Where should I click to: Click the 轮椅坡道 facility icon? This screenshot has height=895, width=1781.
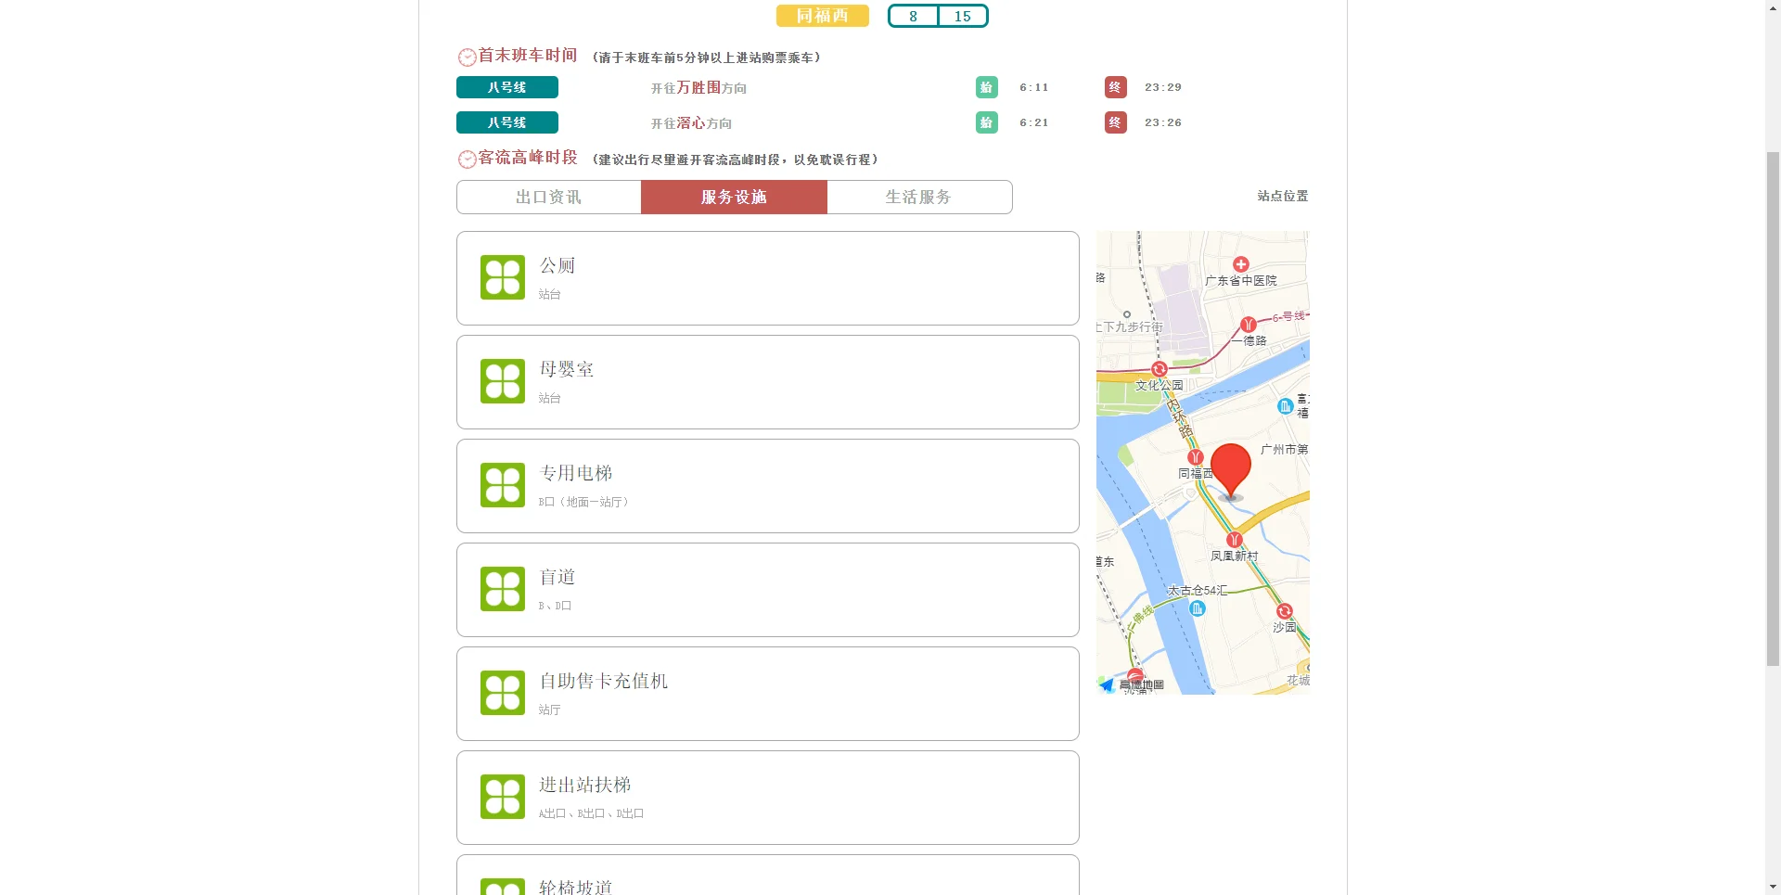tap(502, 886)
